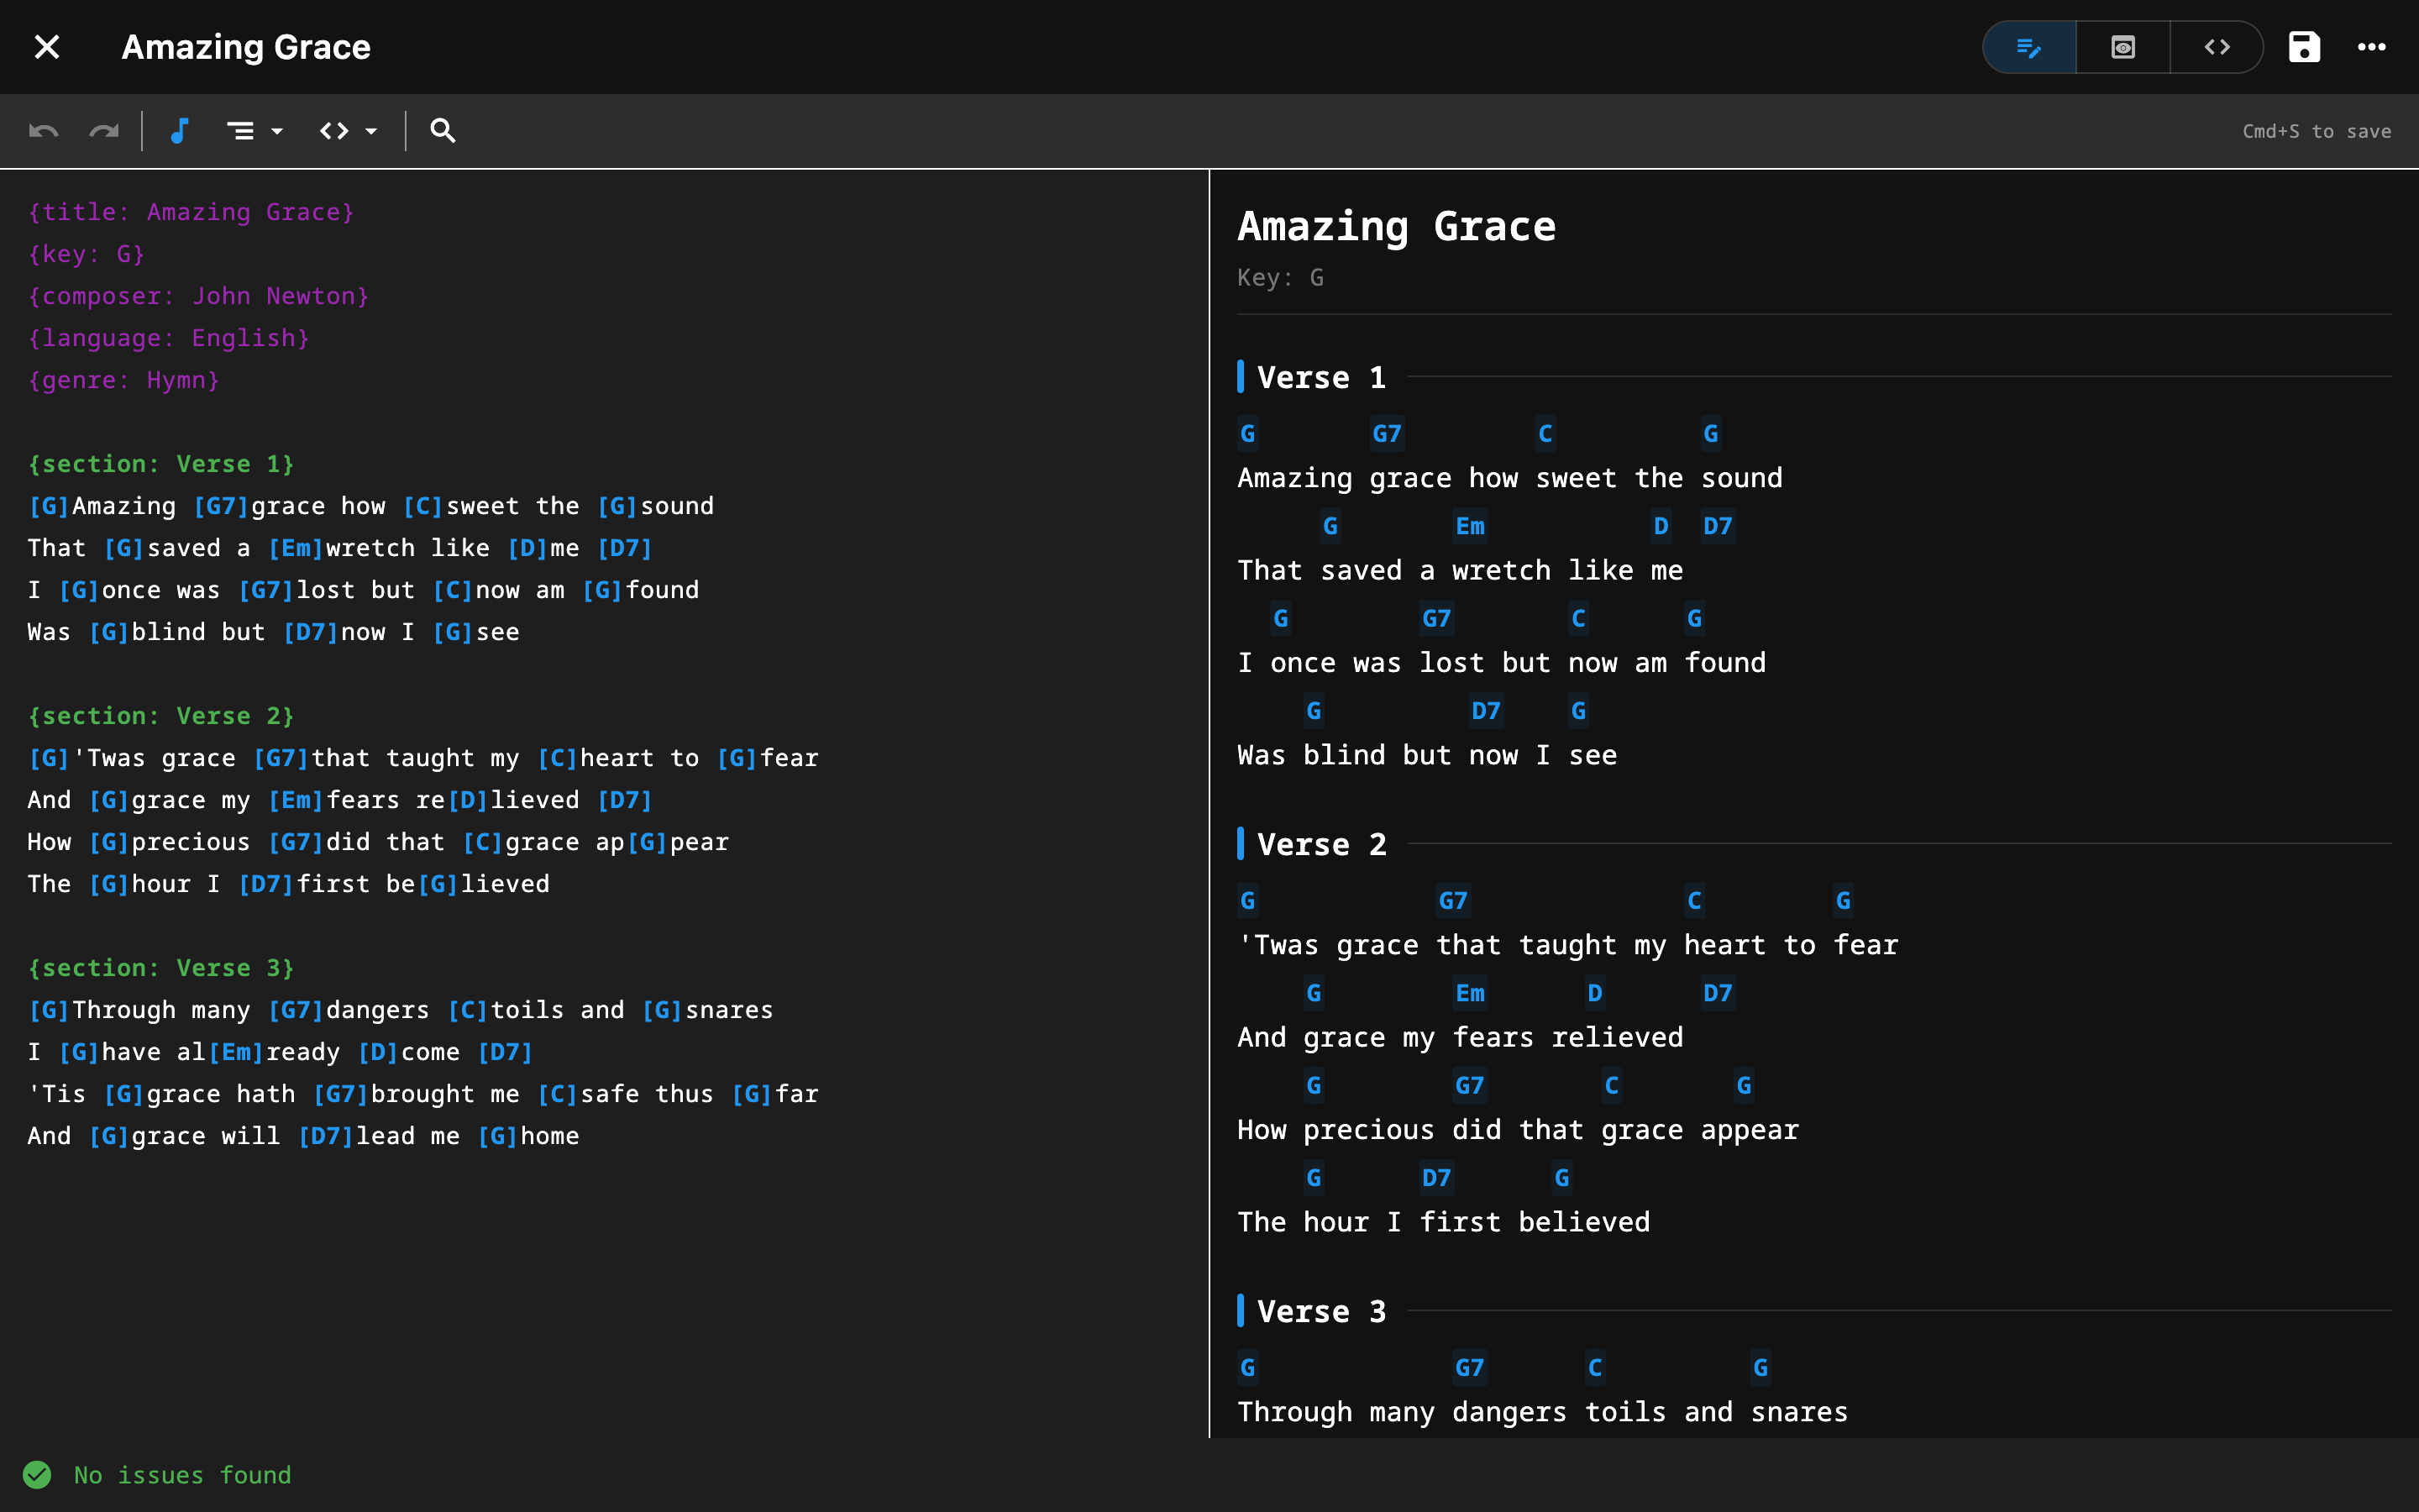Switch to preview-only view mode
This screenshot has height=1512, width=2419.
pyautogui.click(x=2123, y=47)
